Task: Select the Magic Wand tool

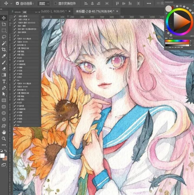Action: click(x=4, y=43)
